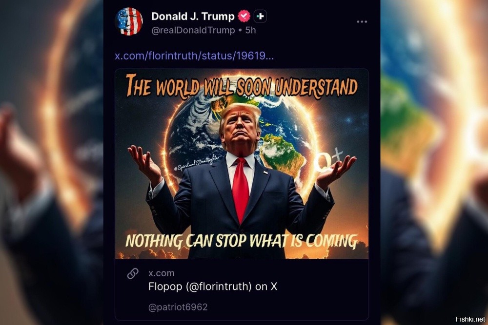488x325 pixels.
Task: Open the Flopop (@florintruth) on X preview title
Action: [x=213, y=286]
